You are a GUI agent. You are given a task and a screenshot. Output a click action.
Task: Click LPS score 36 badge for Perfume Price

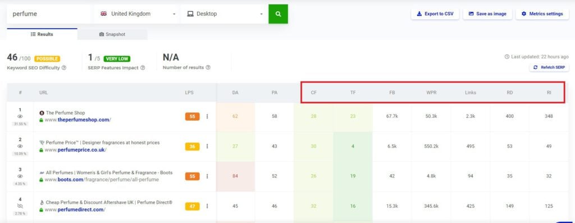pos(193,147)
